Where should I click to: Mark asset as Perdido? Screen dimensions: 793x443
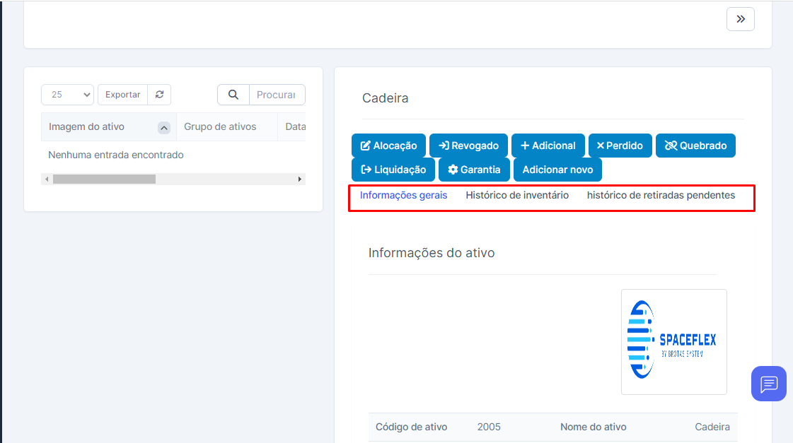point(620,146)
